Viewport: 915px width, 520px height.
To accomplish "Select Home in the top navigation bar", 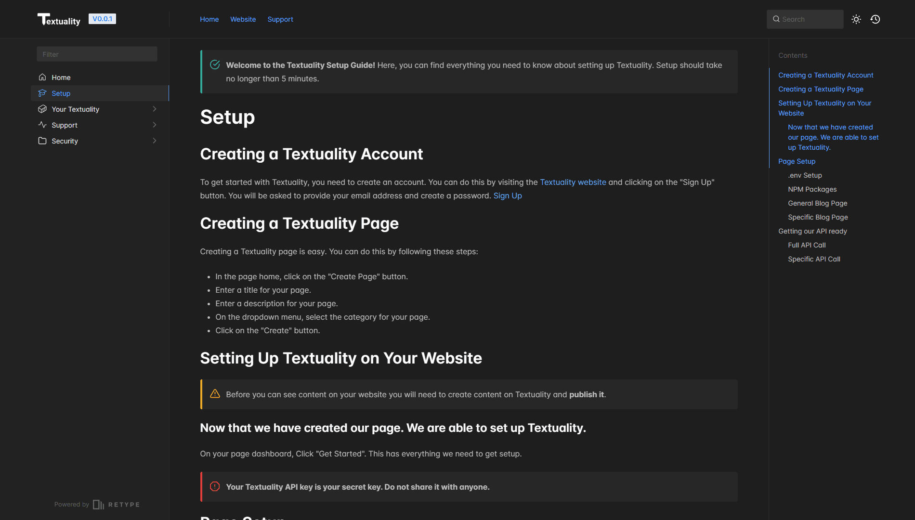I will pyautogui.click(x=209, y=19).
